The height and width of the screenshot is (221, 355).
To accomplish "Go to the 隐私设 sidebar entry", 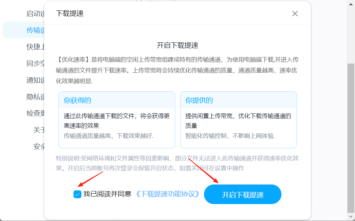I will (35, 97).
